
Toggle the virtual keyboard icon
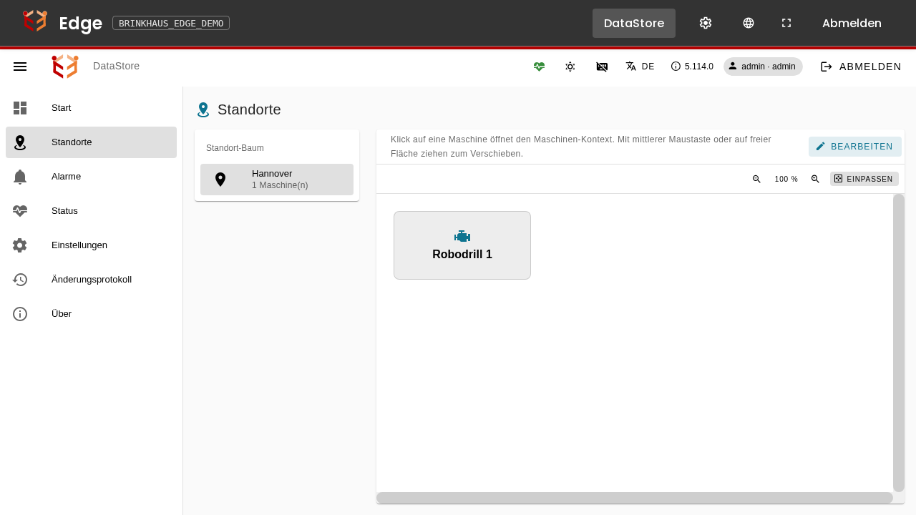coord(602,67)
